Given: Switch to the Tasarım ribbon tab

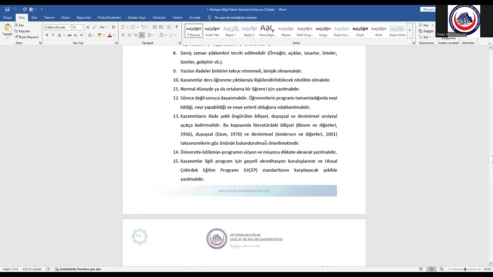Looking at the screenshot, I should (x=49, y=17).
